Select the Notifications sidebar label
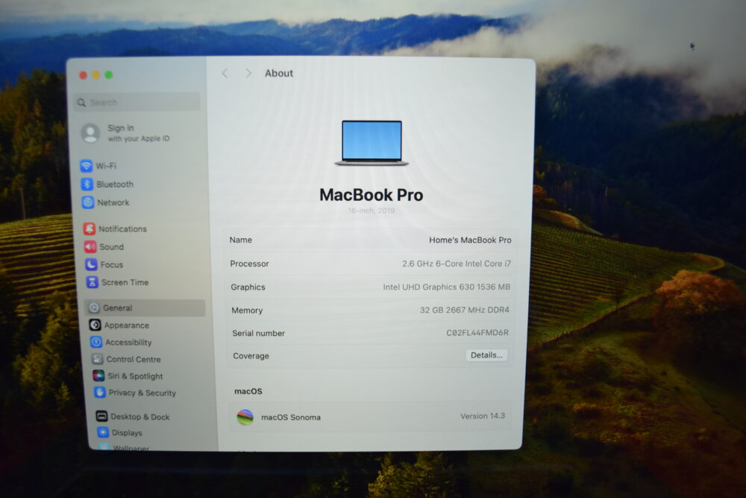This screenshot has height=498, width=746. [x=123, y=229]
